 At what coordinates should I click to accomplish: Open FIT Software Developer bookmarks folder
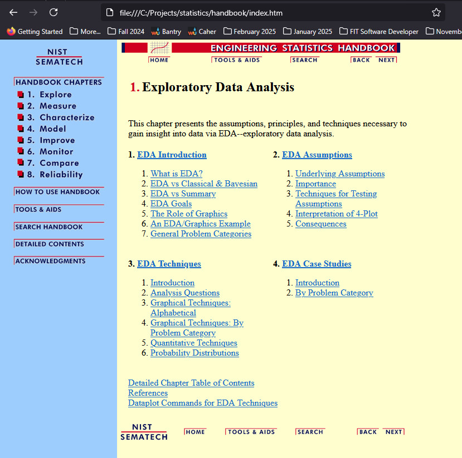379,32
